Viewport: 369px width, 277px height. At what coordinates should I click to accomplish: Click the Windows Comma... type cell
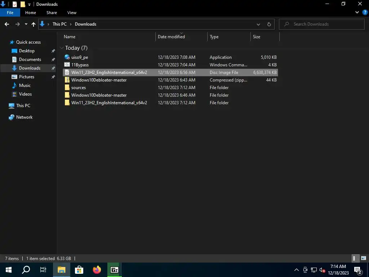tap(228, 65)
